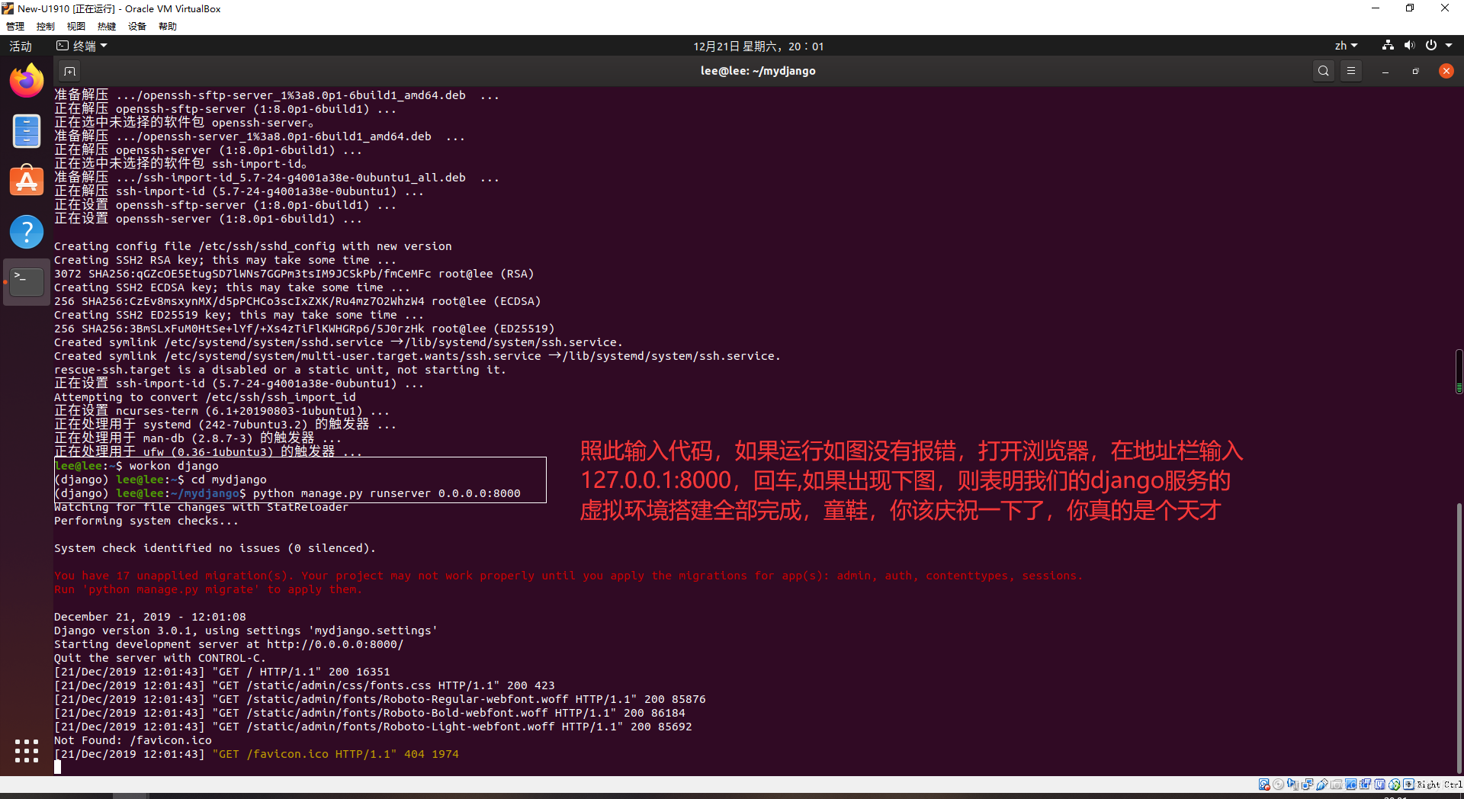
Task: Open the 帮助 menu in VirtualBox
Action: point(168,27)
